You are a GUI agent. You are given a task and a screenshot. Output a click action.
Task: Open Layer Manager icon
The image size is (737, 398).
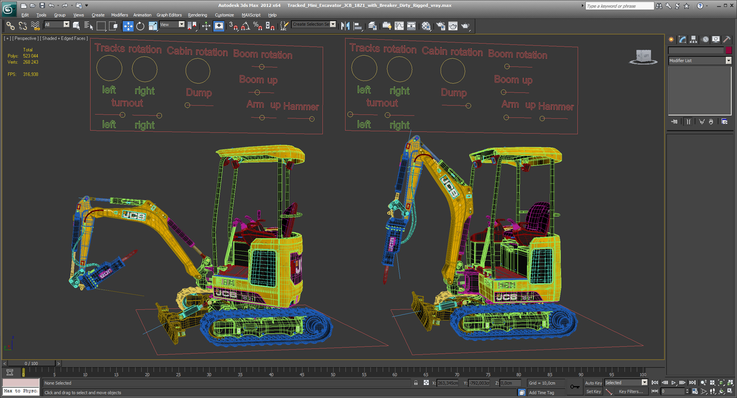click(372, 26)
